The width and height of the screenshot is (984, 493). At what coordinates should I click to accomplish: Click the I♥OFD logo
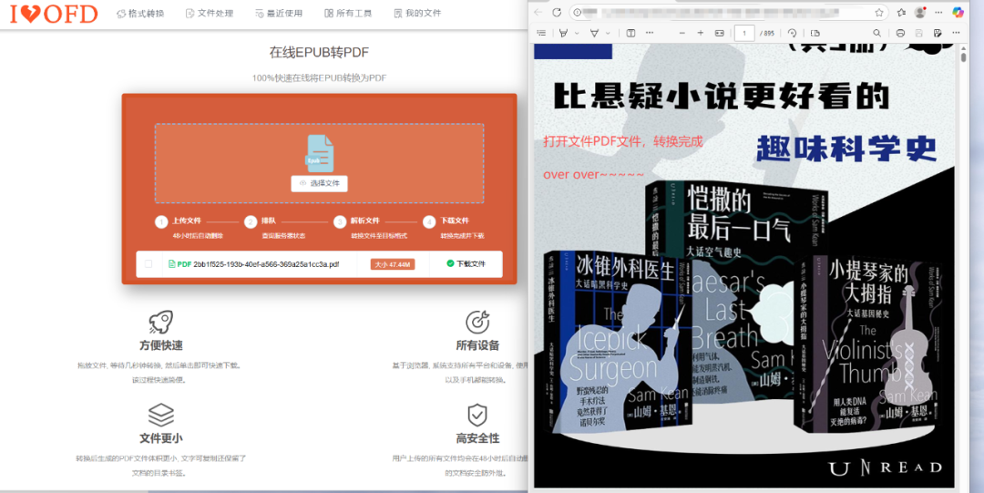tap(54, 14)
